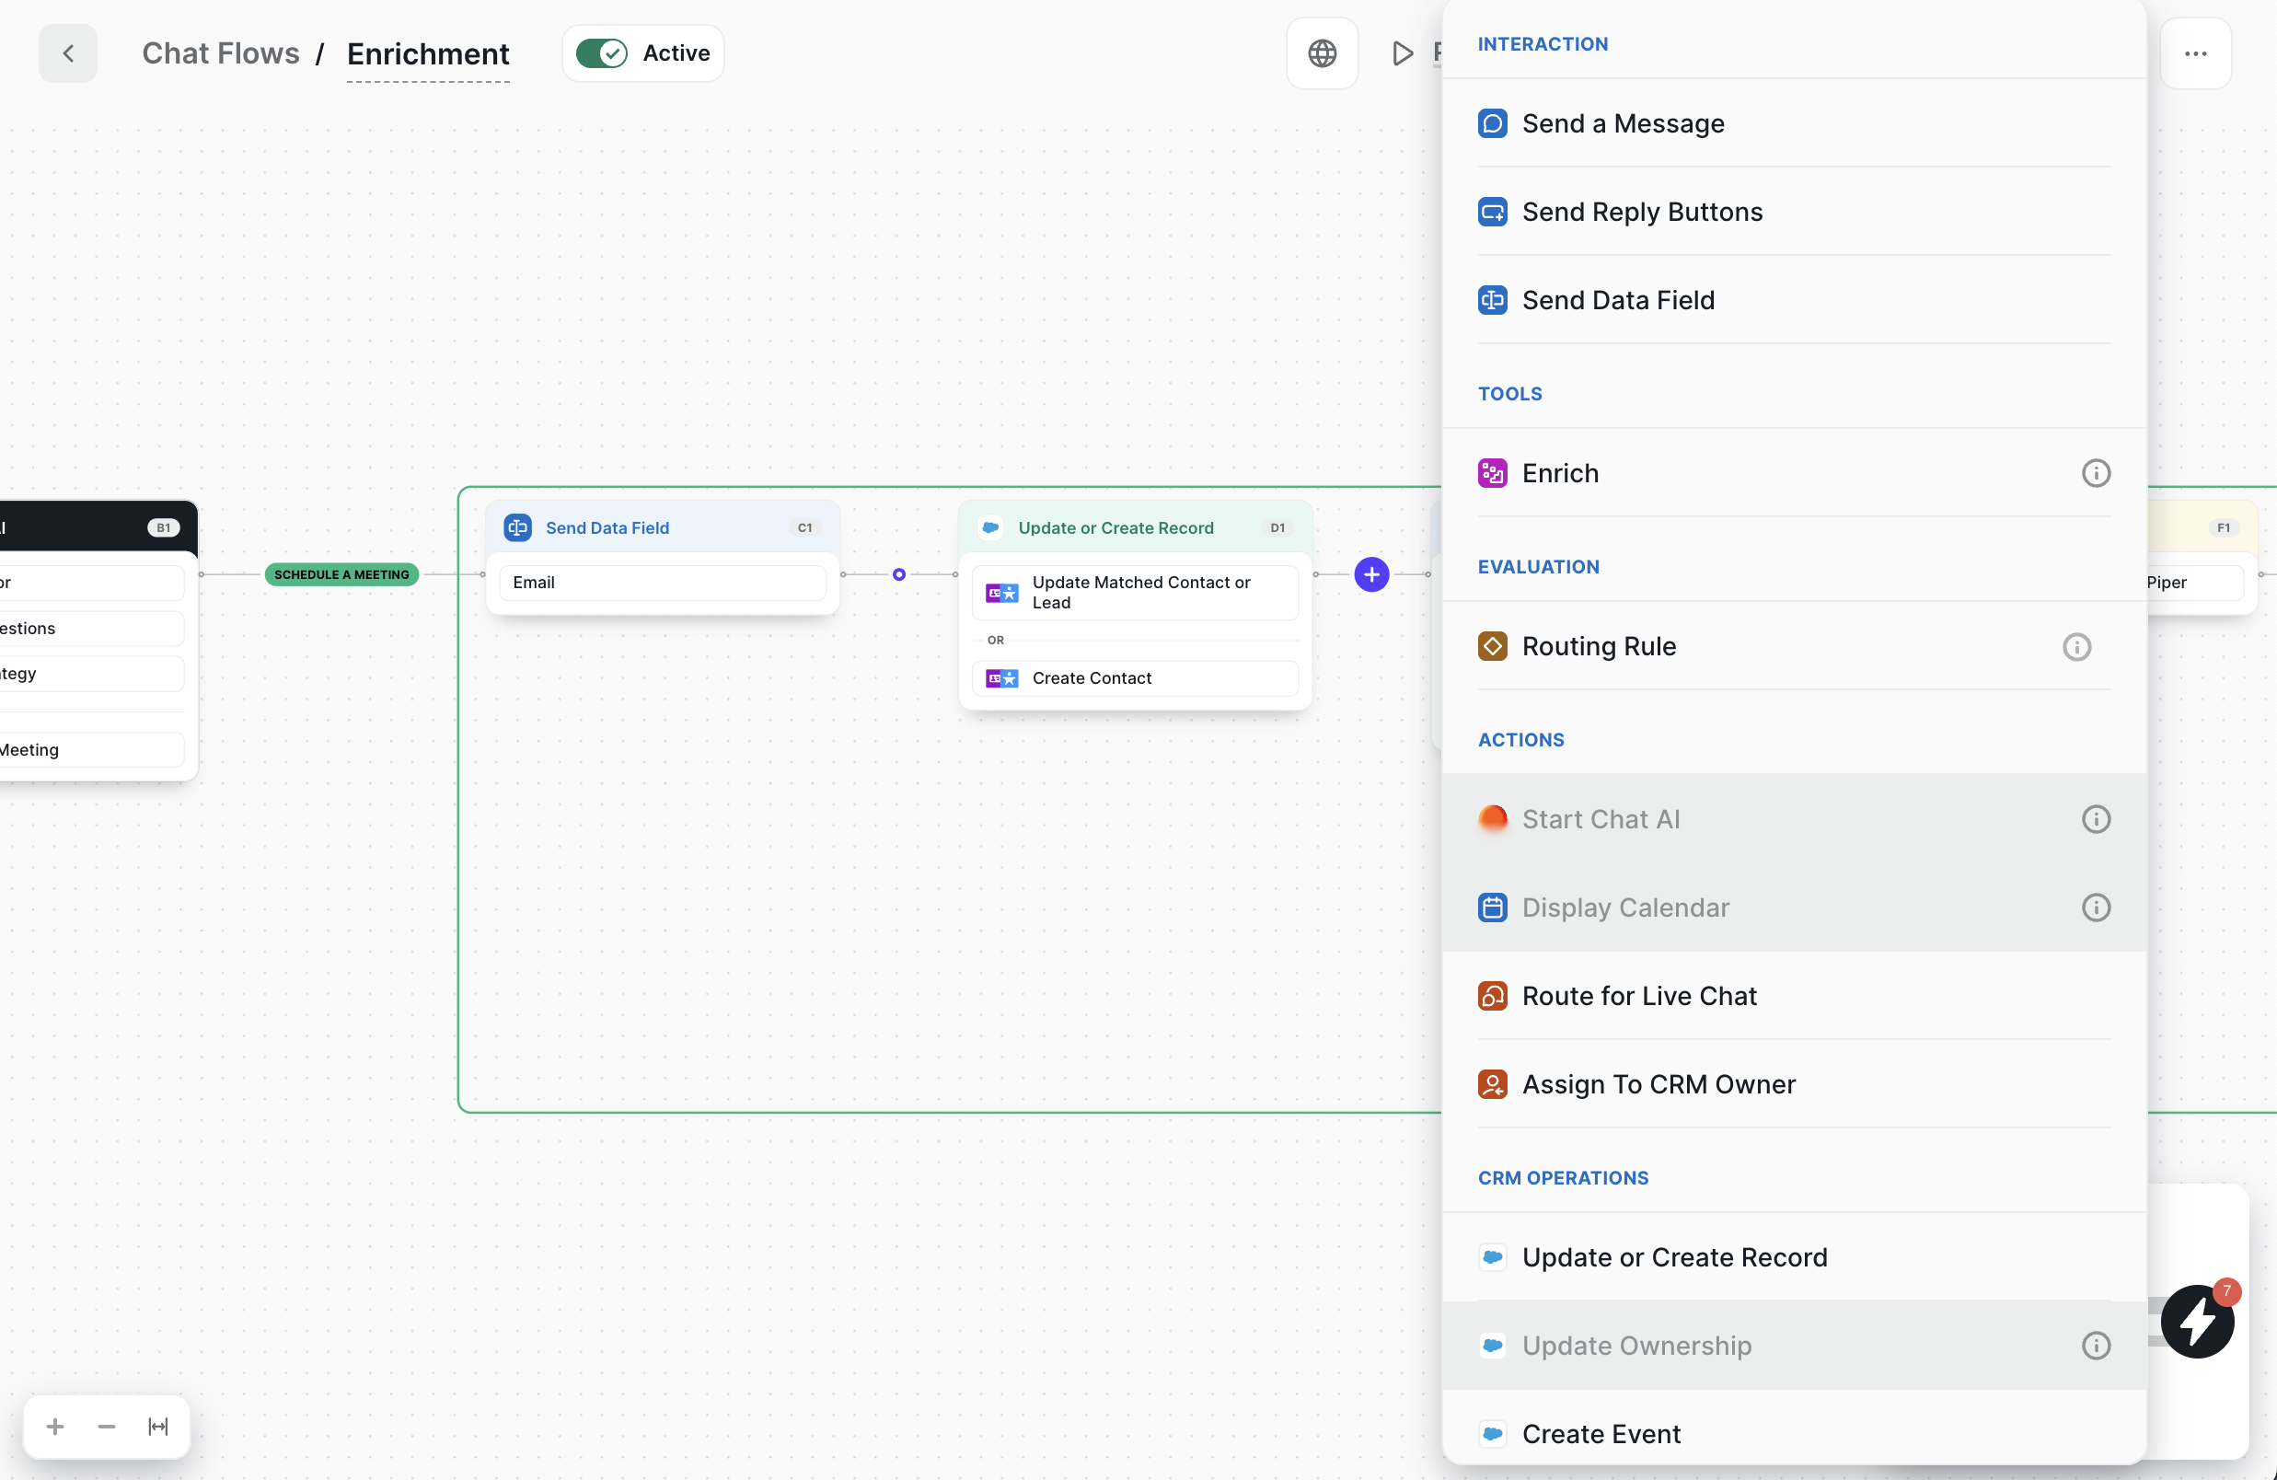
Task: Choose Assign To CRM Owner action
Action: tap(1658, 1084)
